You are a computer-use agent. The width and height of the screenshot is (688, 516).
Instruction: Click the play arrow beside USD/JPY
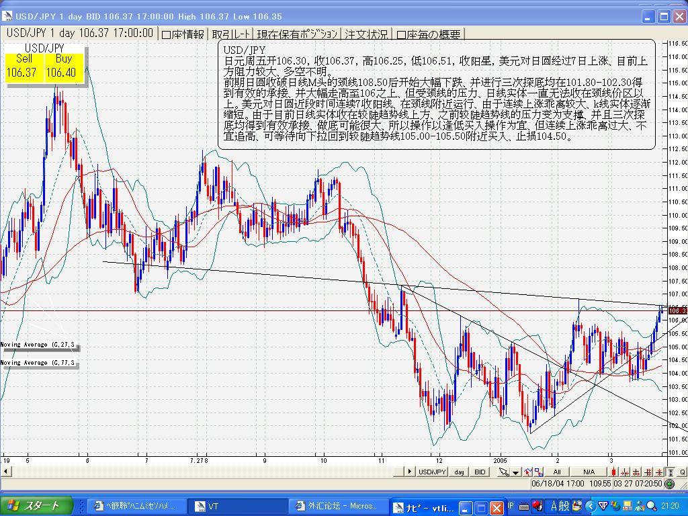410,472
